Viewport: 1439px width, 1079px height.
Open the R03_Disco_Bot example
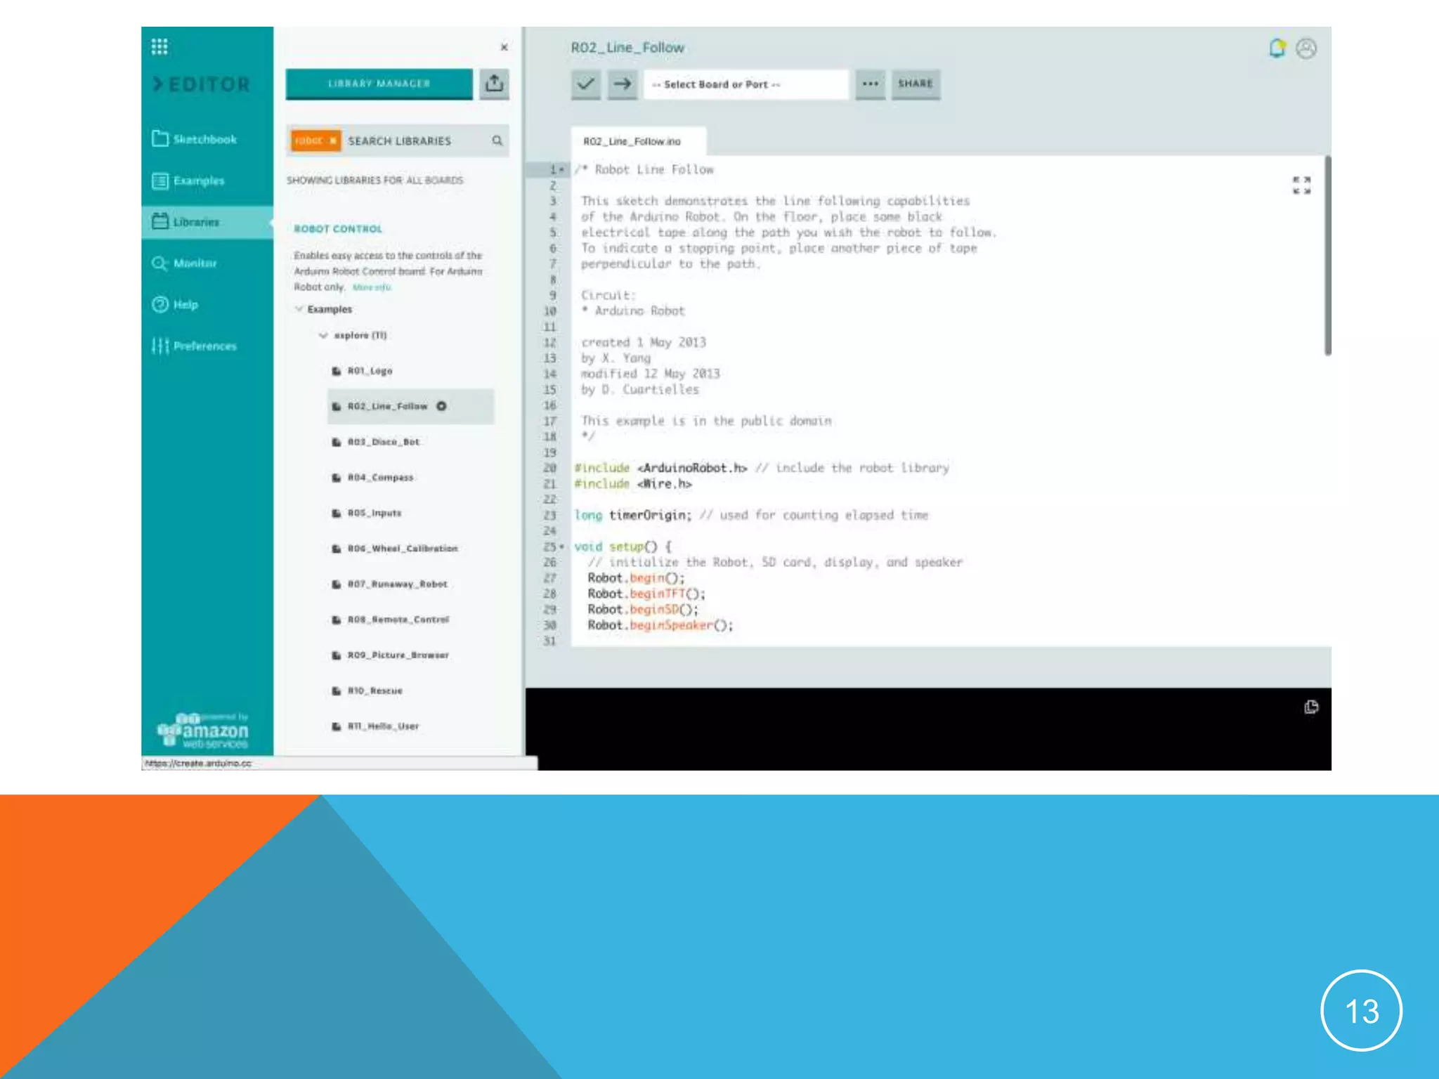384,442
